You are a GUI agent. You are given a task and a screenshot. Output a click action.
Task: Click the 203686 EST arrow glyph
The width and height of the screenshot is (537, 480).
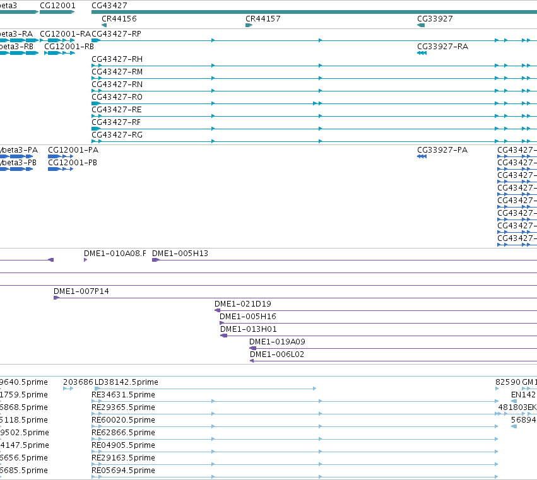(69, 389)
